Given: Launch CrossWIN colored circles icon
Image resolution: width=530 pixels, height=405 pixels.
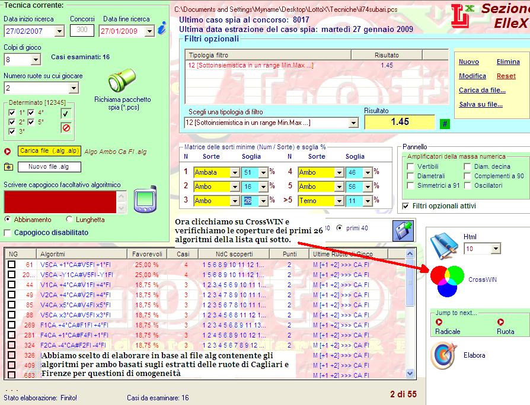Looking at the screenshot, I should pyautogui.click(x=447, y=281).
